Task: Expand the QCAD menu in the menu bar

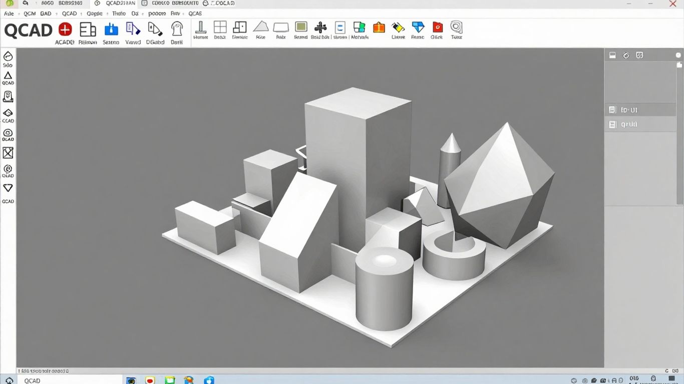Action: (x=70, y=13)
